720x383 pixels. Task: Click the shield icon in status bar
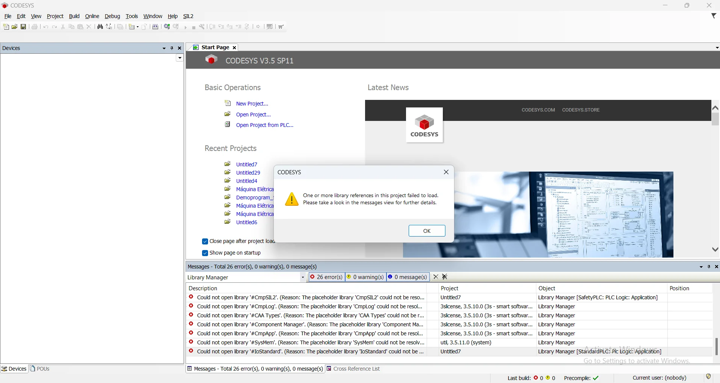(709, 377)
